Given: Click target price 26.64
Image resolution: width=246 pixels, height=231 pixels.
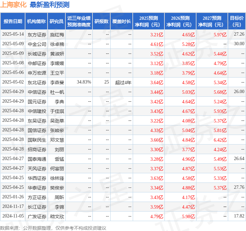Looking at the screenshot, I should pos(239,158).
